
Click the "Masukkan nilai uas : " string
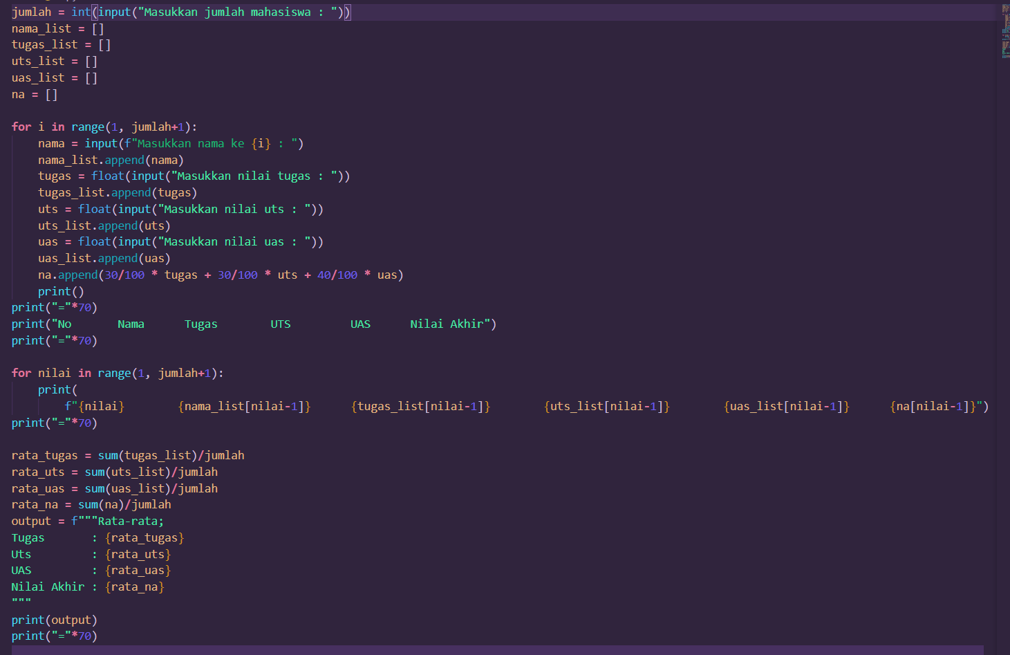point(234,242)
